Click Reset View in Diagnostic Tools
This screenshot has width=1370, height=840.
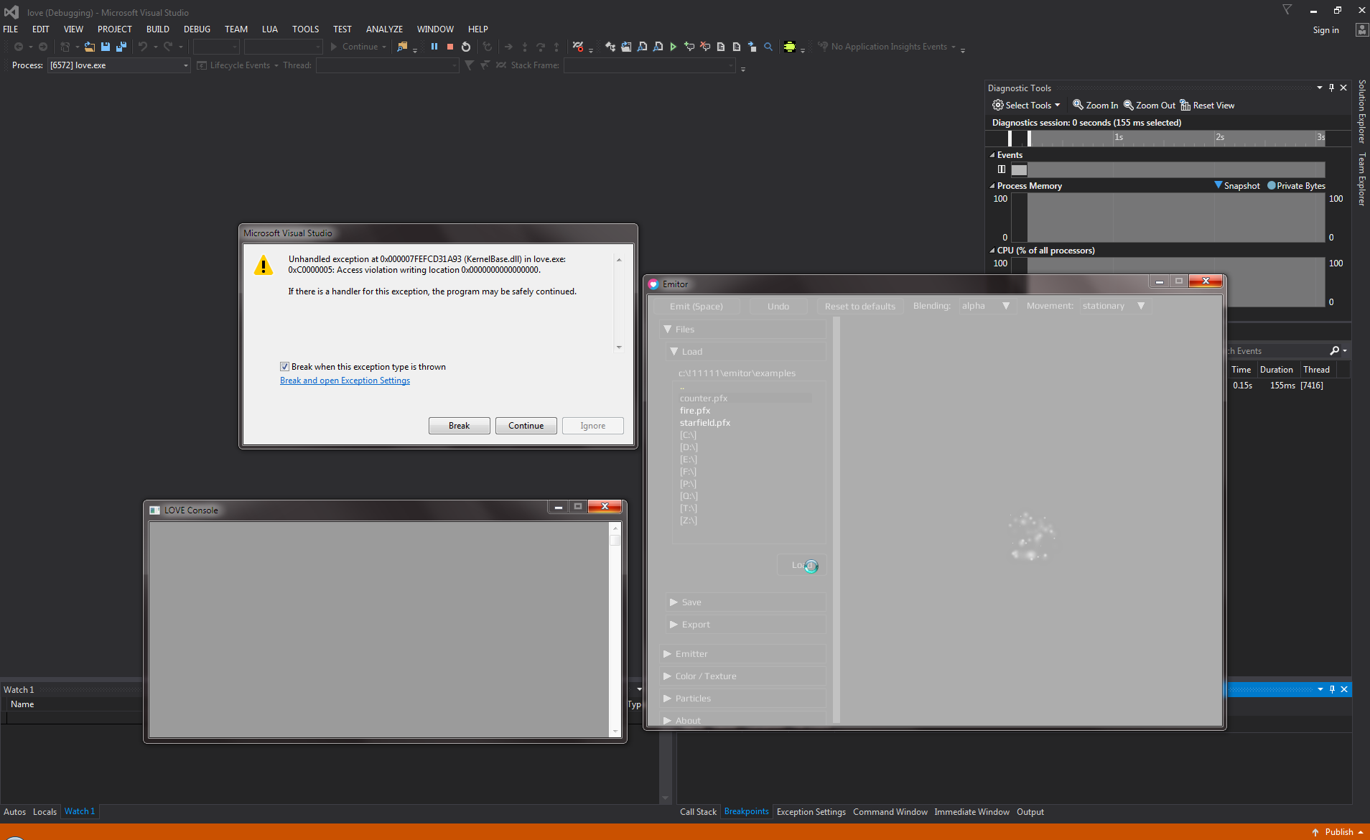tap(1207, 106)
